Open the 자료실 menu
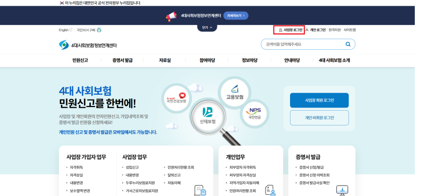The width and height of the screenshot is (425, 196). pyautogui.click(x=165, y=60)
